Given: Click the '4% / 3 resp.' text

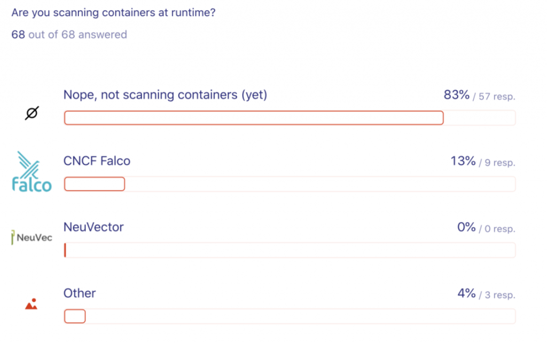Looking at the screenshot, I should pyautogui.click(x=486, y=294).
